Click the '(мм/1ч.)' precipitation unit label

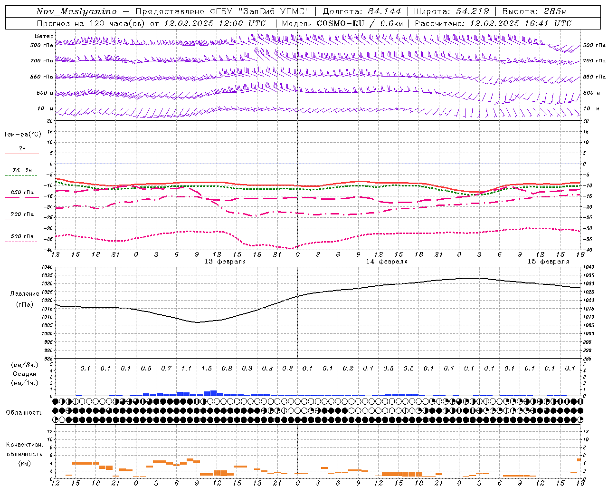25,383
